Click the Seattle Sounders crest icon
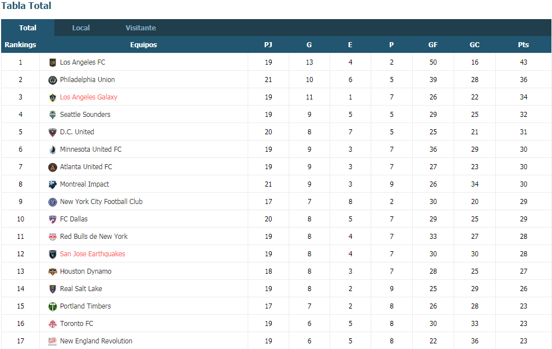The width and height of the screenshot is (552, 349). (52, 115)
